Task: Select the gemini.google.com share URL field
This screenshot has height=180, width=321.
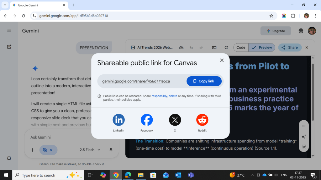Action: point(136,81)
